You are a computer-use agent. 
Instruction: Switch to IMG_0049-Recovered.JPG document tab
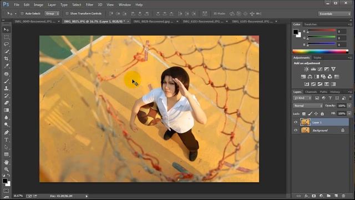(35, 21)
